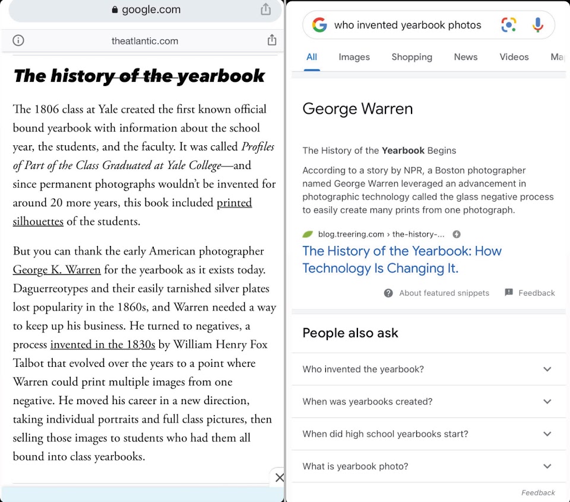Click the blog.treering.com breadcrumb URL
Image resolution: width=570 pixels, height=502 pixels.
(381, 234)
